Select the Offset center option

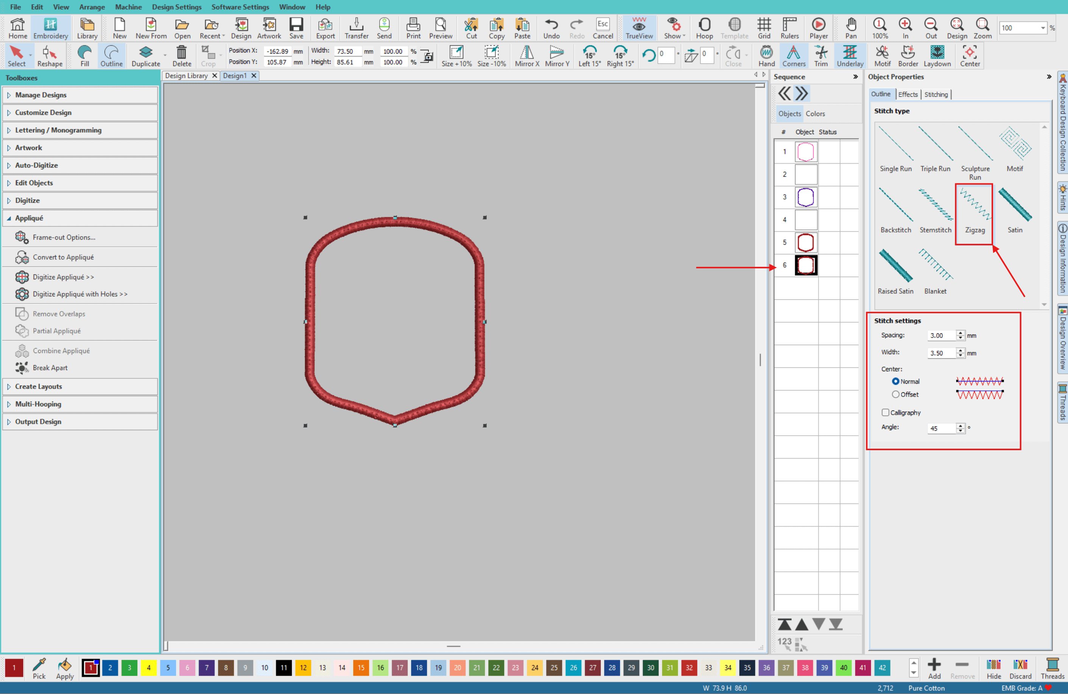click(896, 395)
